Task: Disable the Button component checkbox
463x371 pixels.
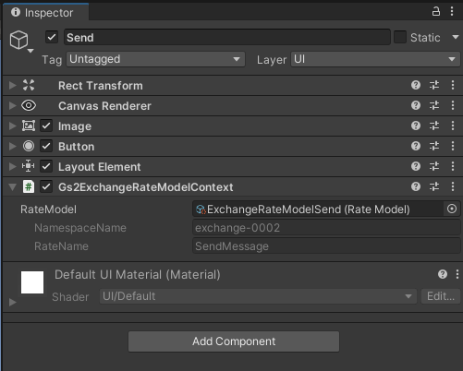Action: tap(46, 146)
